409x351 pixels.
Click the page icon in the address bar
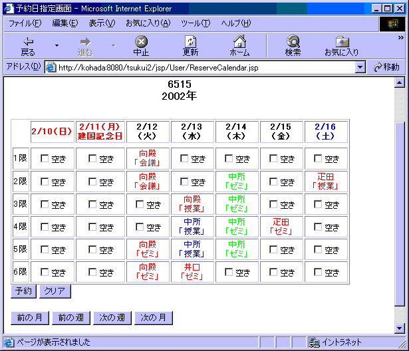click(x=51, y=67)
